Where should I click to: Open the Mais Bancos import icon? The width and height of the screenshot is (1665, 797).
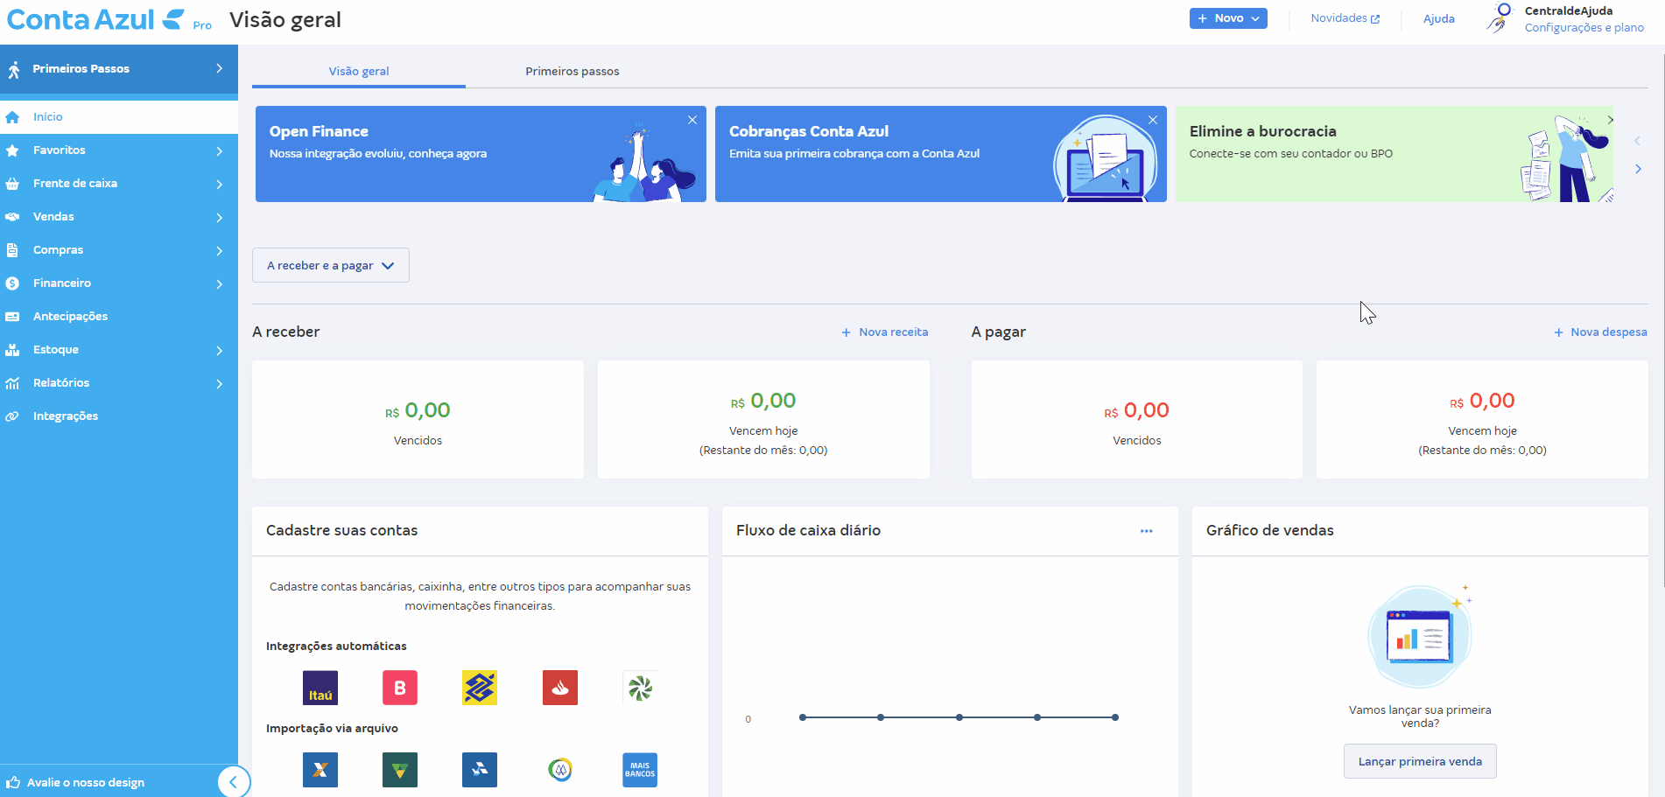tap(639, 770)
